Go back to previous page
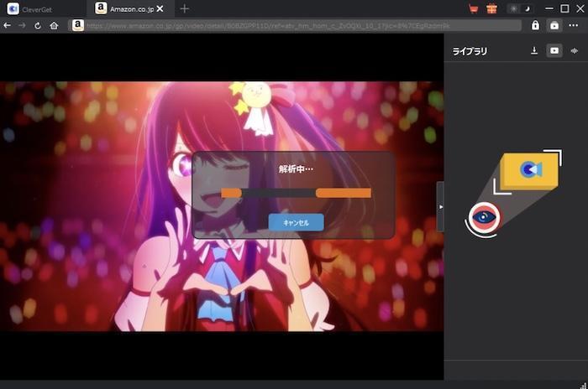This screenshot has width=588, height=389. [7, 25]
